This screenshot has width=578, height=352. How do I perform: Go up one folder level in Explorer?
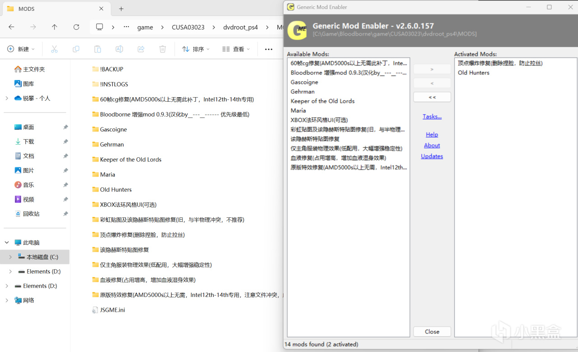click(x=55, y=27)
